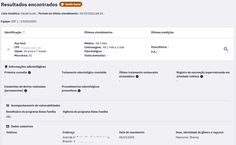Open info icon for Último tratamento restaurador atraumático

coord(137,76)
